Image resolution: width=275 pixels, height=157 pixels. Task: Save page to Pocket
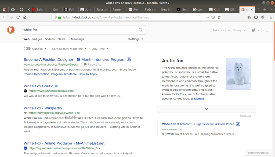click(213, 17)
